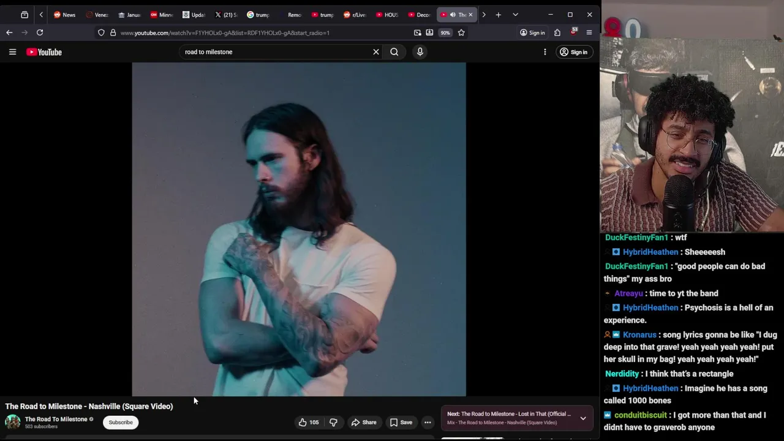Switch to the CNN Minne tab

(x=162, y=15)
